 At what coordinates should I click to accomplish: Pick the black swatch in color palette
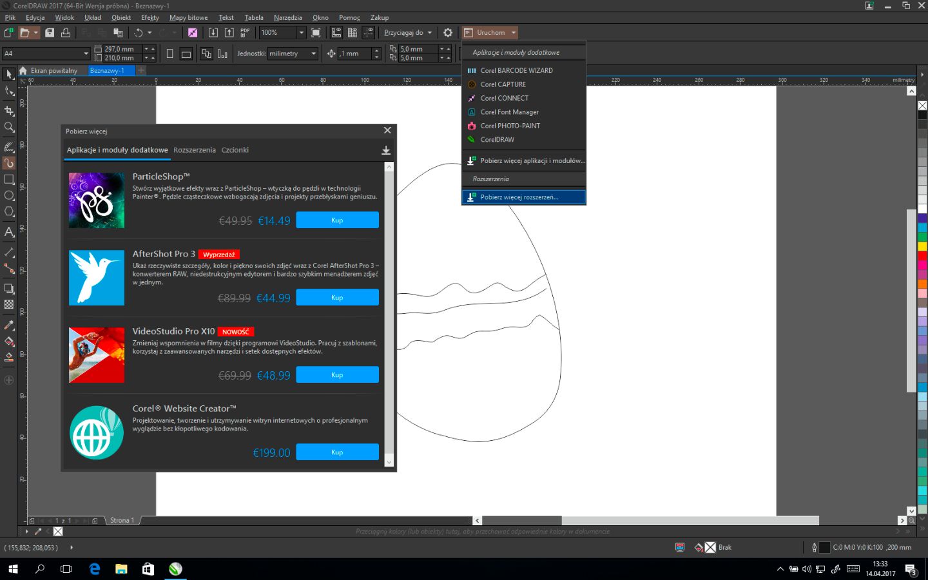click(922, 115)
